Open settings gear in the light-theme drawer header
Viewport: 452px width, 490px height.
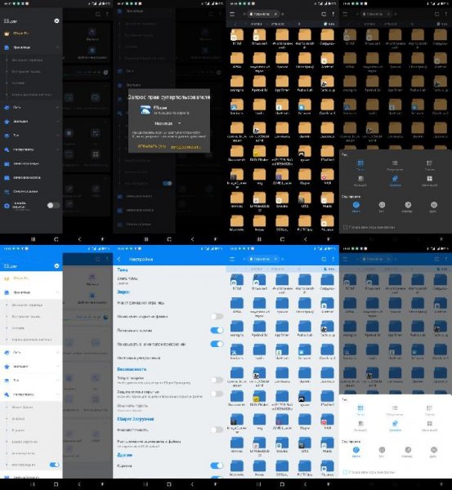pyautogui.click(x=56, y=265)
